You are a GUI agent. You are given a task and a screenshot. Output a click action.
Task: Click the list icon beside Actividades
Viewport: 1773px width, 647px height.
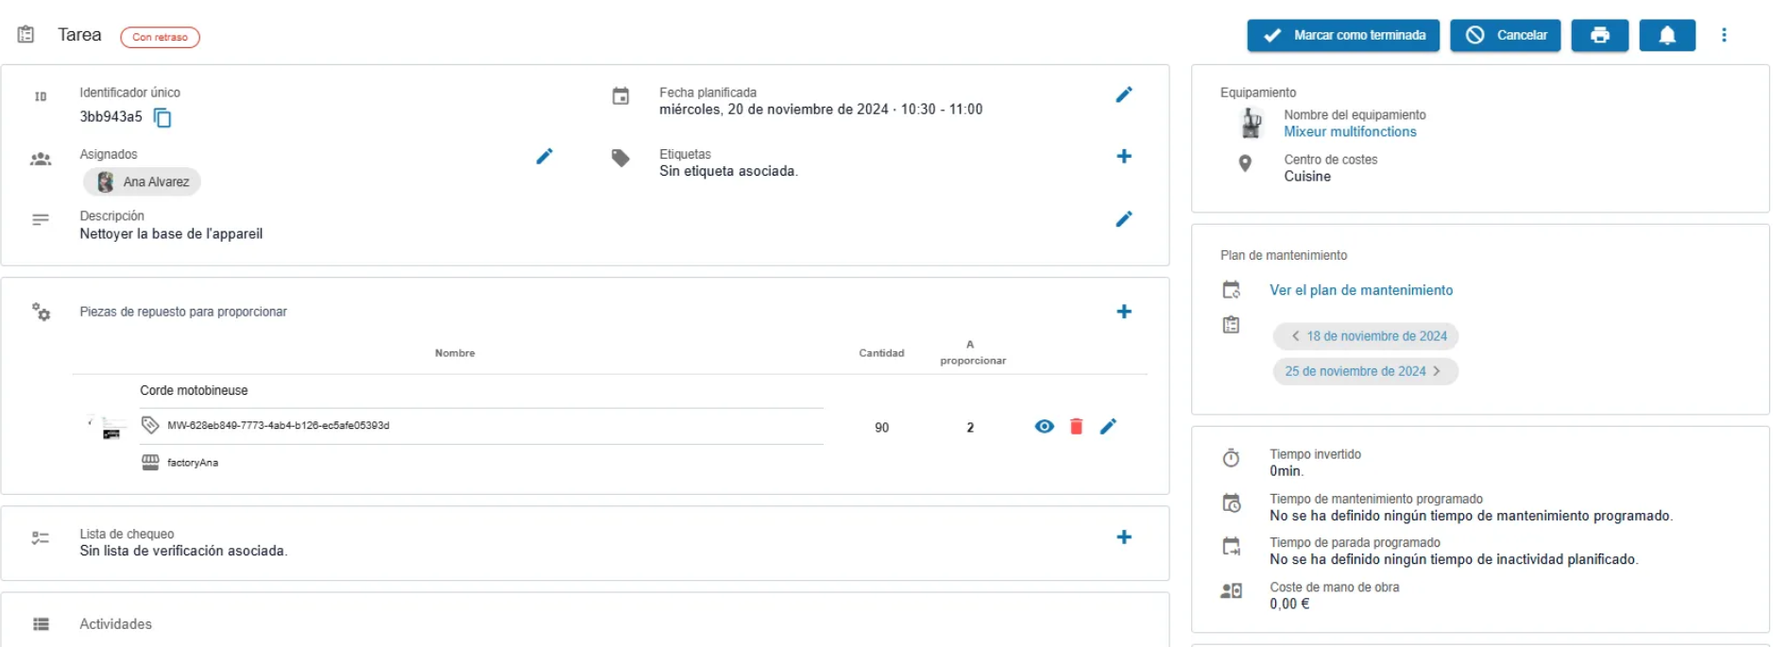pos(41,624)
